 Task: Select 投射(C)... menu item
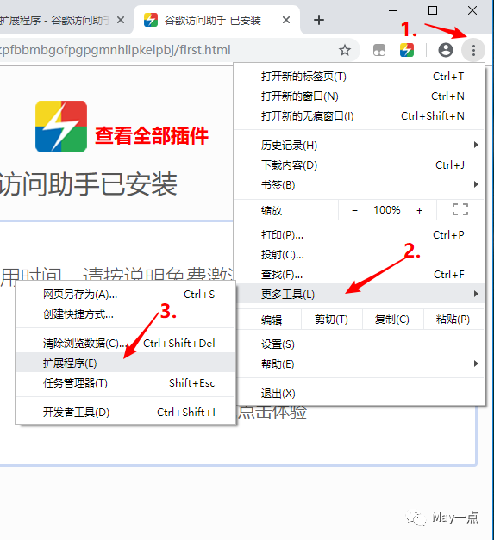point(360,255)
